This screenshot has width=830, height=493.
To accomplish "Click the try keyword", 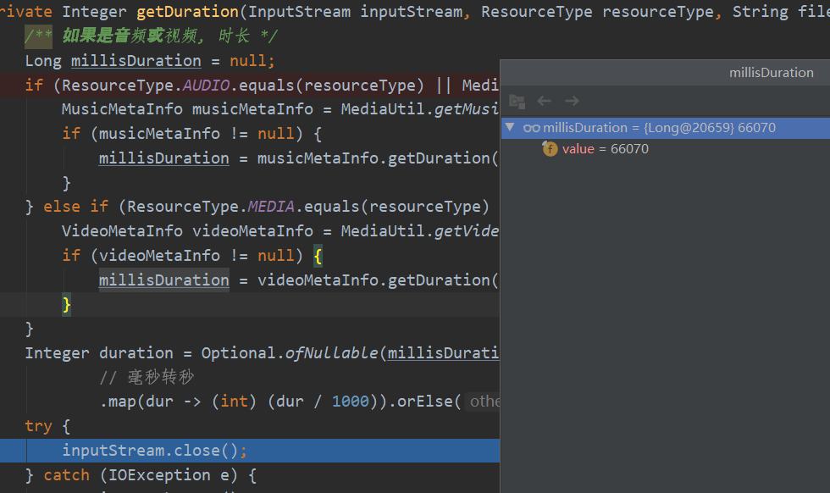I will click(x=38, y=426).
